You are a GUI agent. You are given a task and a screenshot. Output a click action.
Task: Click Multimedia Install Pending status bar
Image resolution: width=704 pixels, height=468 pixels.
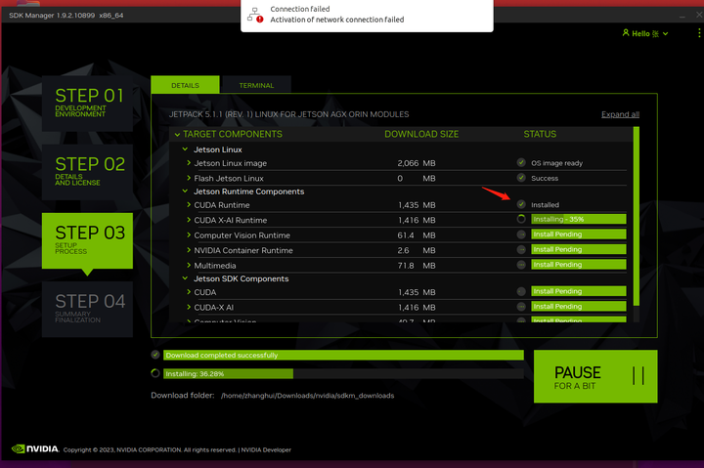578,264
